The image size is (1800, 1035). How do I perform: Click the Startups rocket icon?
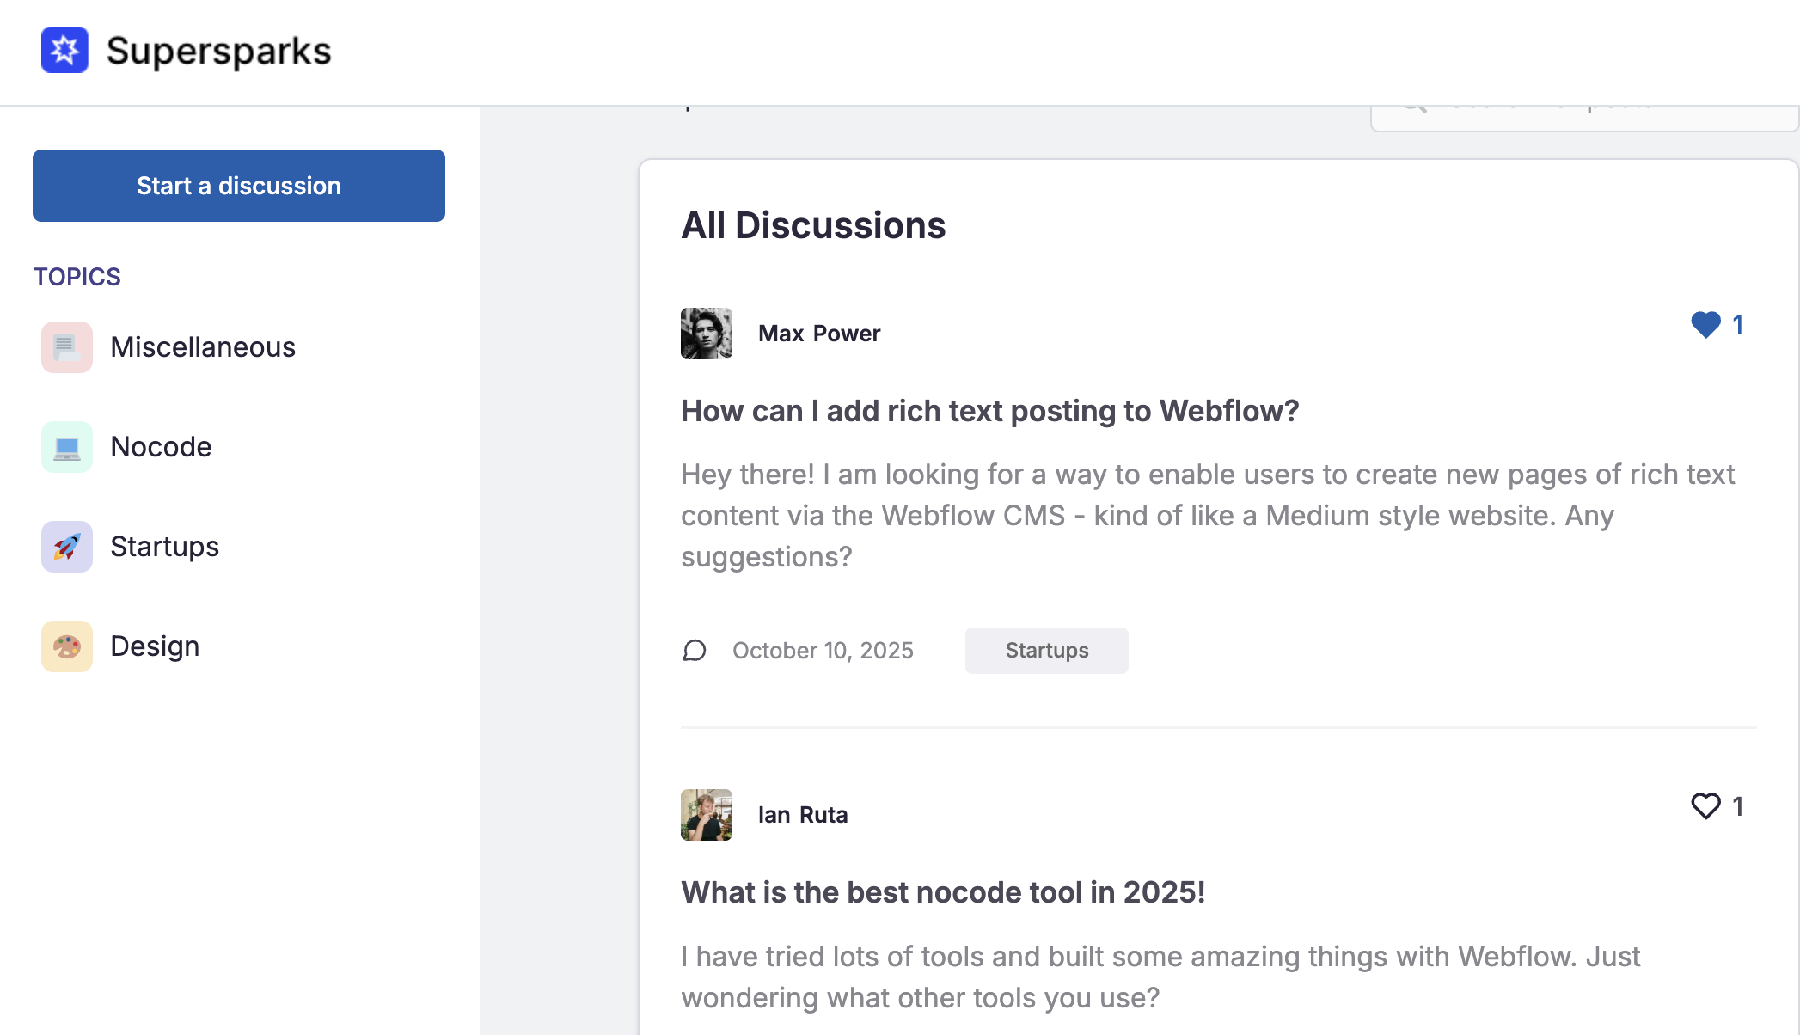[x=66, y=547]
